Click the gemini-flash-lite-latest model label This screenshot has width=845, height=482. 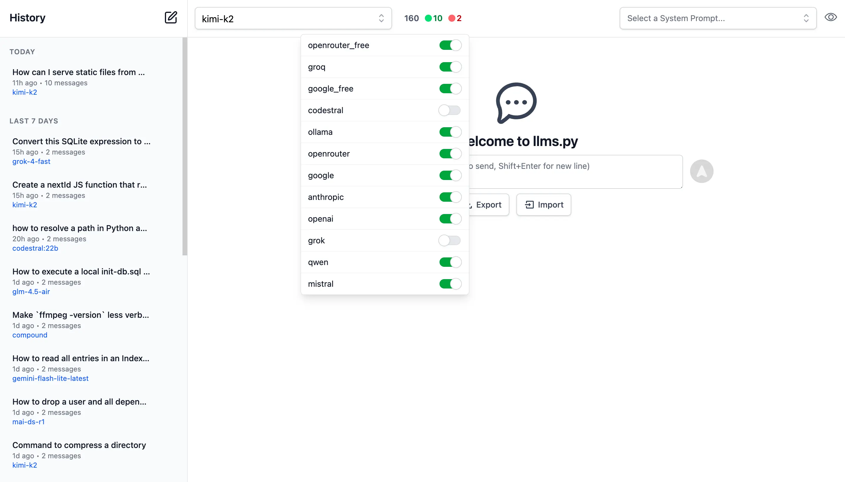50,379
